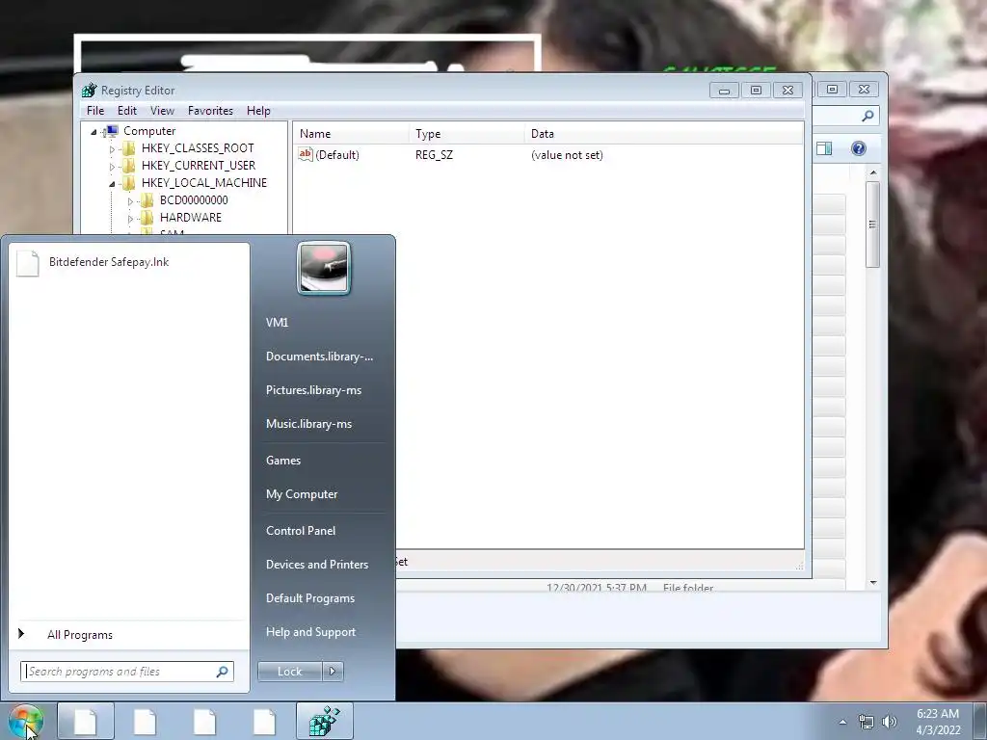This screenshot has height=740, width=987.
Task: Open the first blank-file taskbar item
Action: tap(86, 721)
